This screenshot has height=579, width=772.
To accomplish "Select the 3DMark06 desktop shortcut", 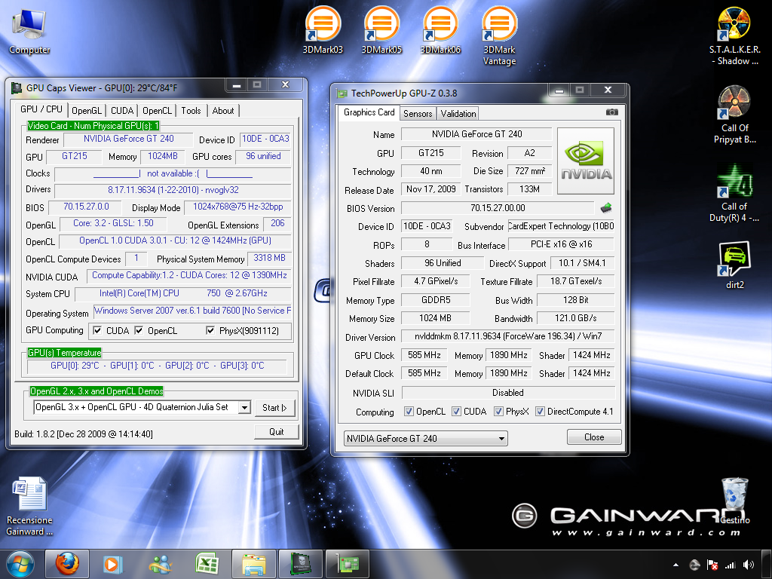I will click(440, 30).
